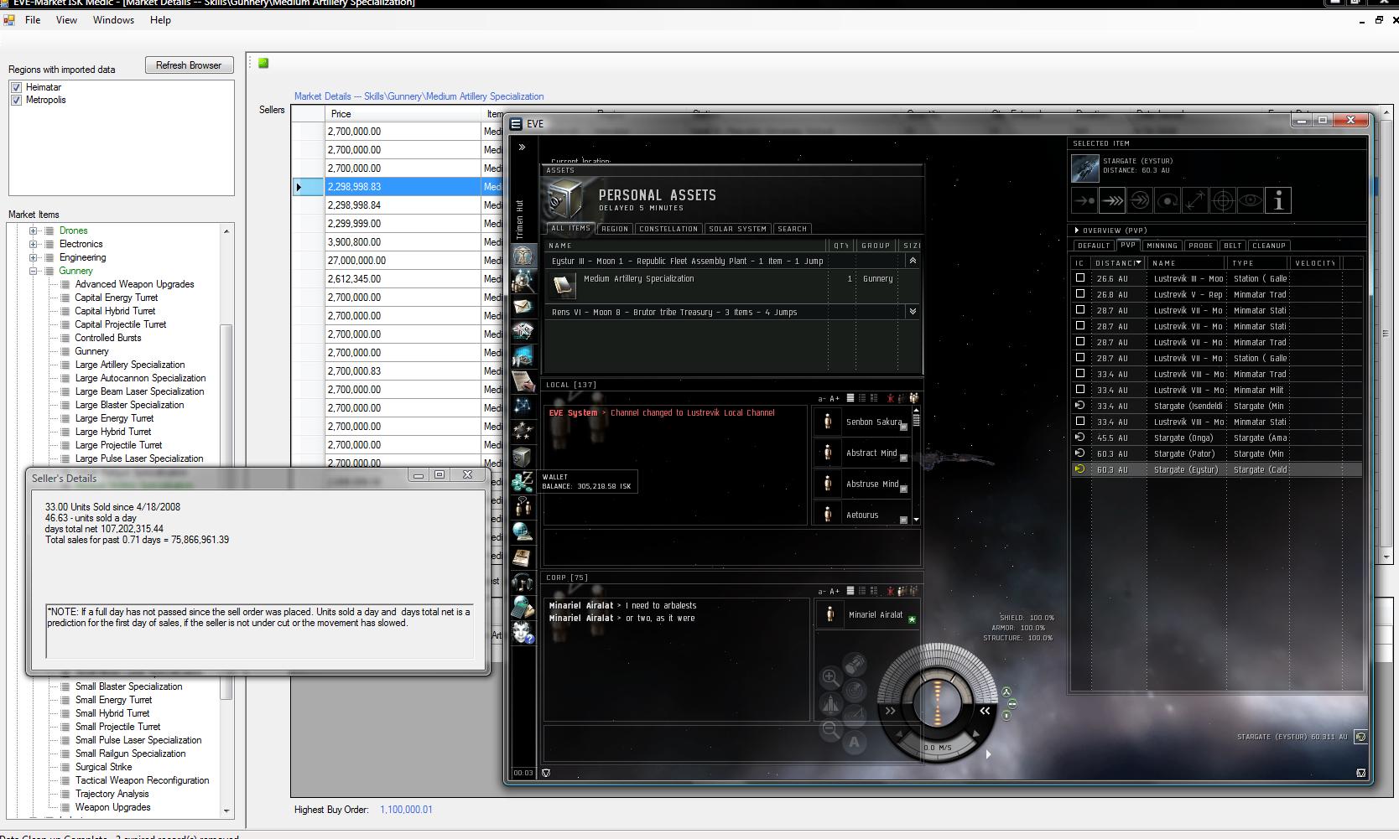Open the Help mask icon in EVE sidebar
1399x839 pixels.
[523, 633]
